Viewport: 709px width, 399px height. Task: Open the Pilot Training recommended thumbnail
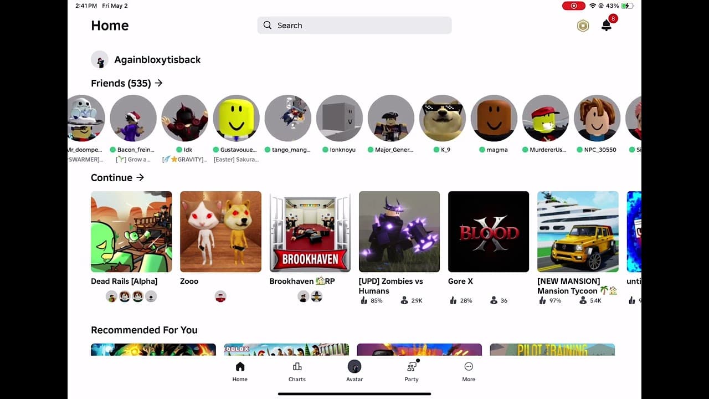pyautogui.click(x=552, y=350)
